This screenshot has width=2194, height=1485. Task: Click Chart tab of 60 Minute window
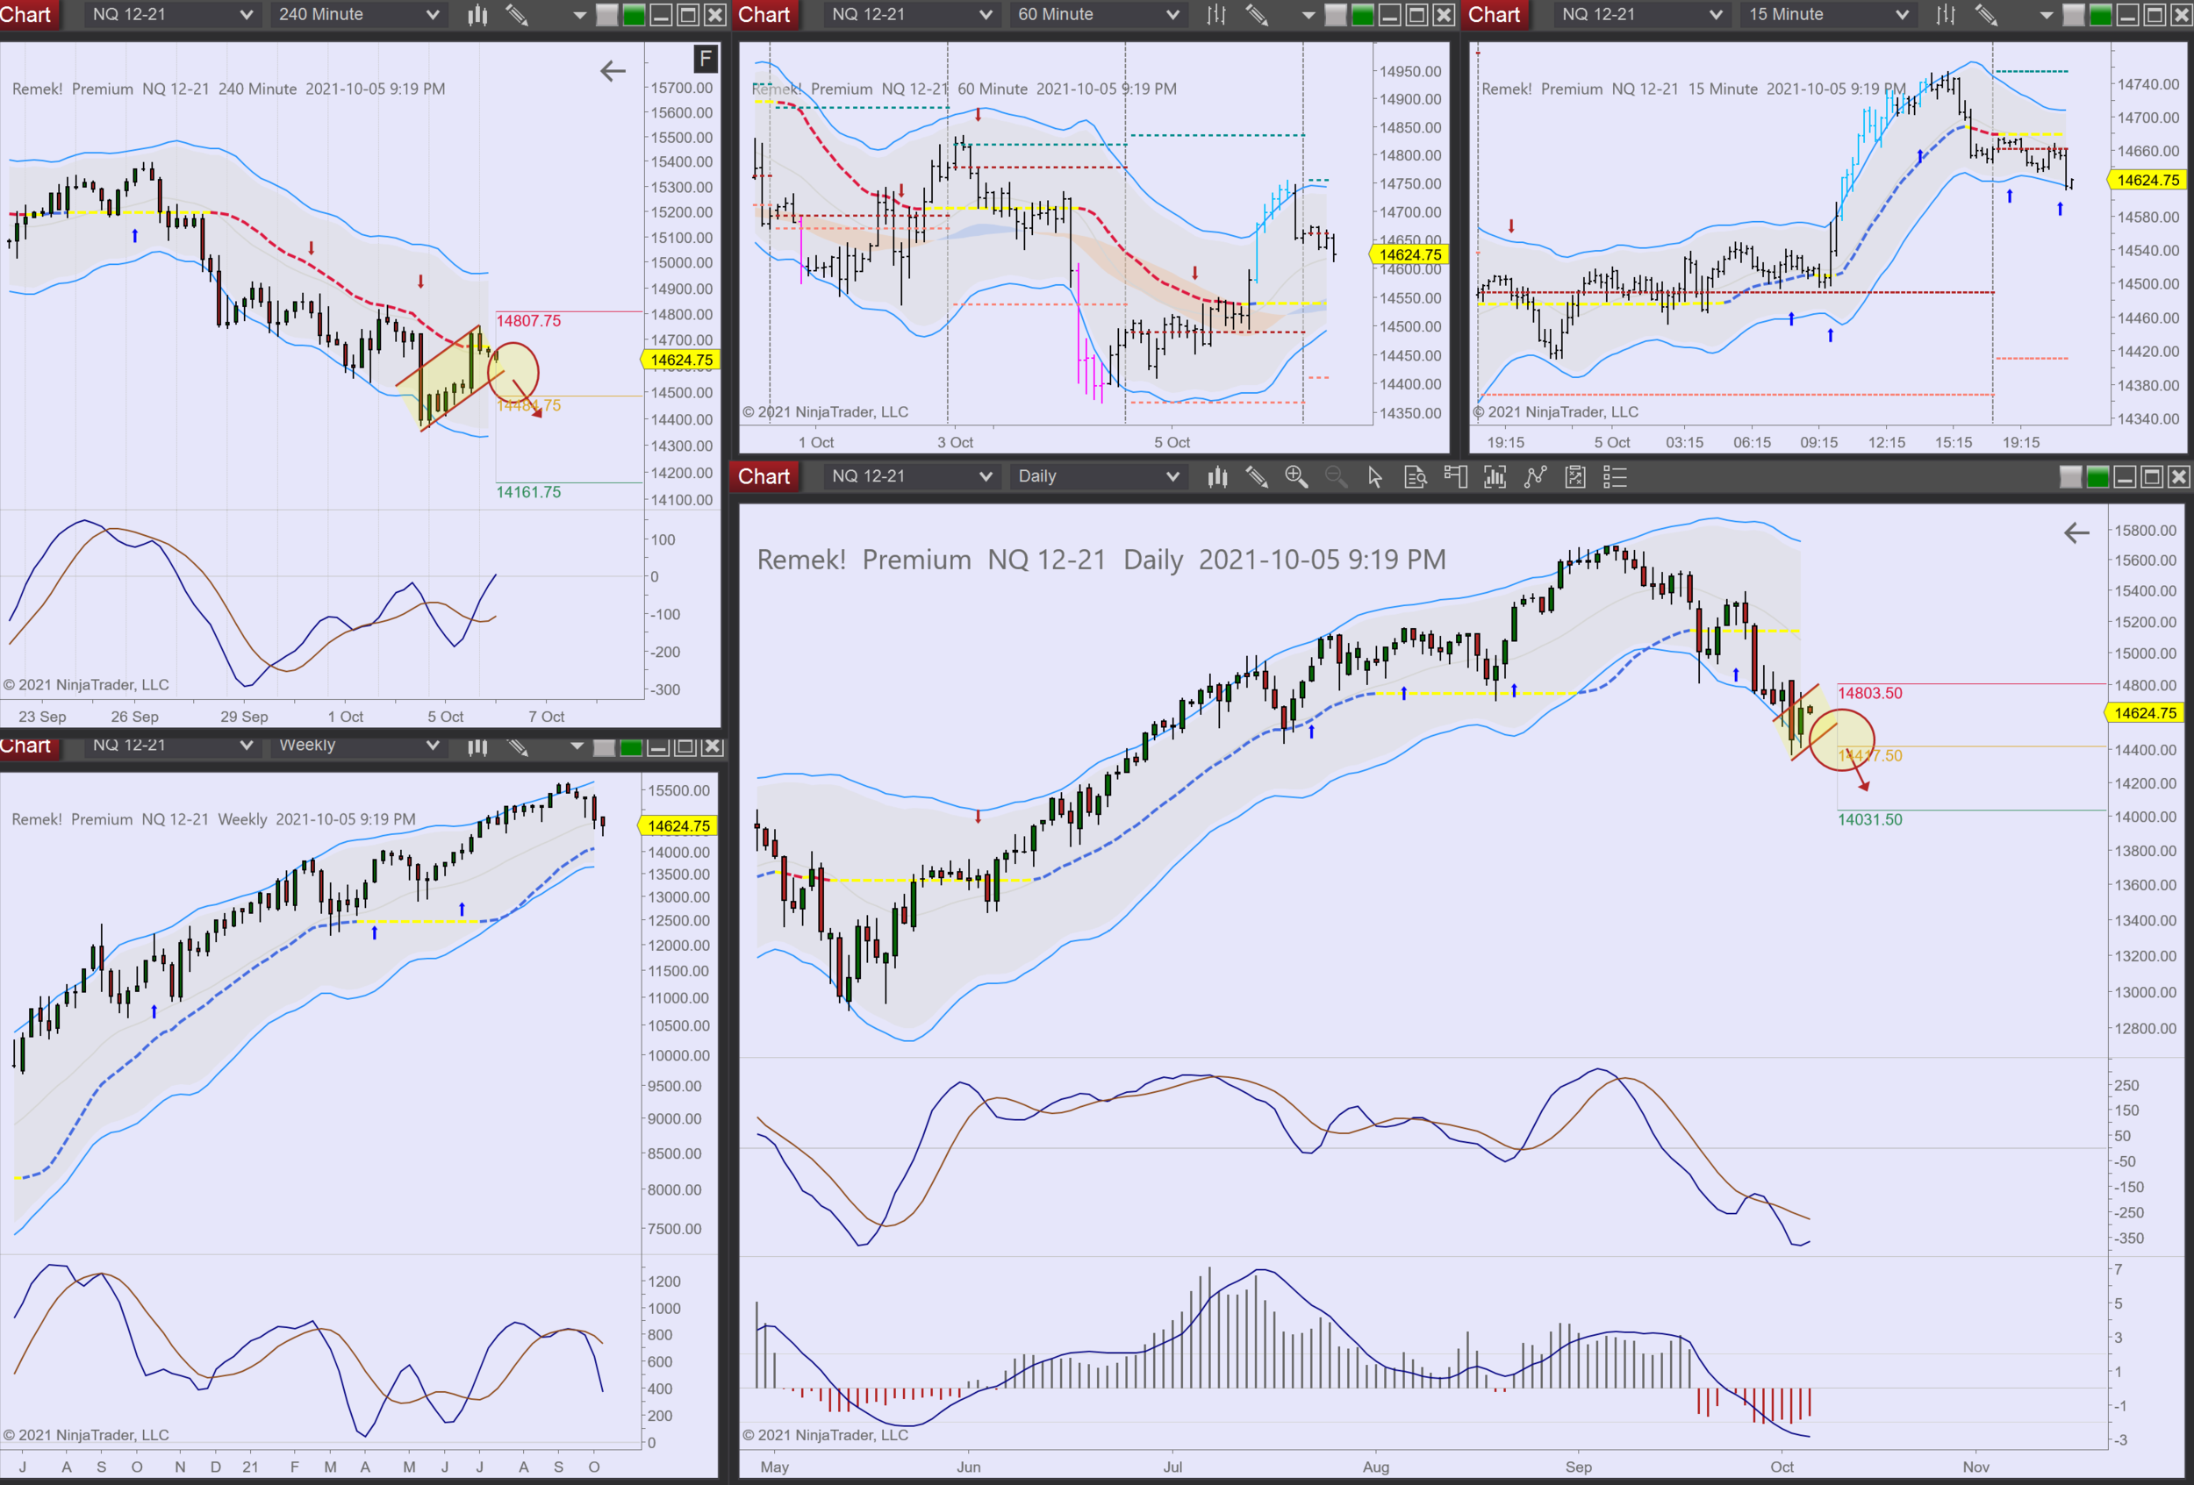763,14
